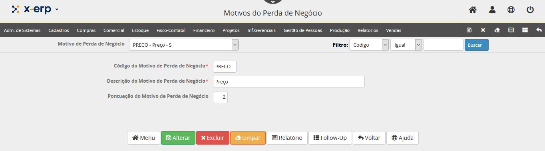Click the back arrow icon in toolbar
Image resolution: width=545 pixels, height=151 pixels.
point(539,30)
